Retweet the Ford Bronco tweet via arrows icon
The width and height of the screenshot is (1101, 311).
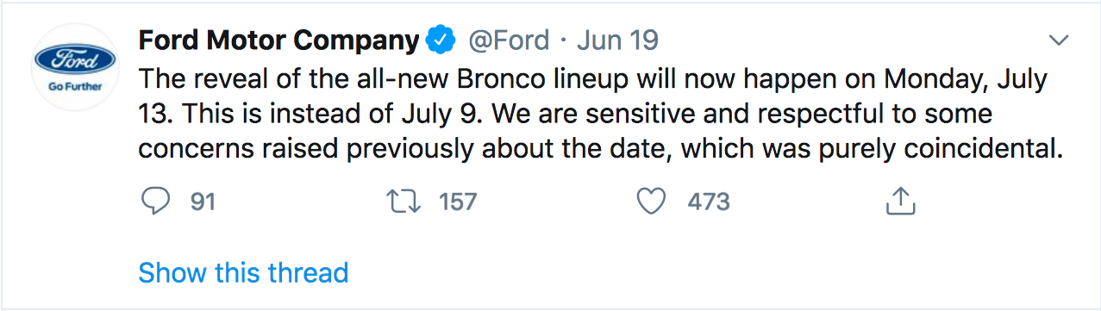click(x=403, y=202)
